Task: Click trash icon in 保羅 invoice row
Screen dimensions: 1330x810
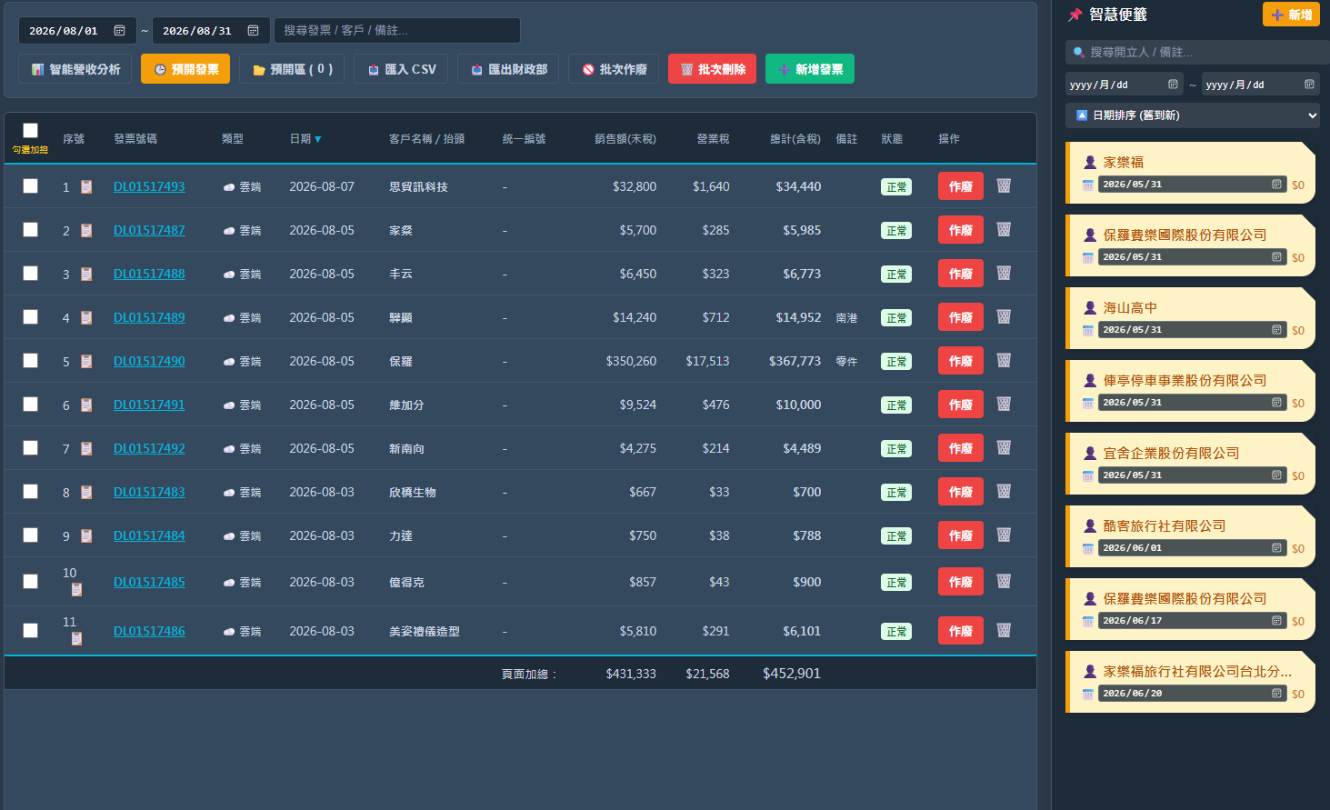Action: click(x=1004, y=360)
